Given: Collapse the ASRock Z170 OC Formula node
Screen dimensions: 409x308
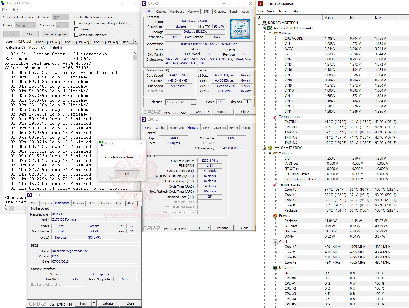Looking at the screenshot, I should [x=265, y=28].
